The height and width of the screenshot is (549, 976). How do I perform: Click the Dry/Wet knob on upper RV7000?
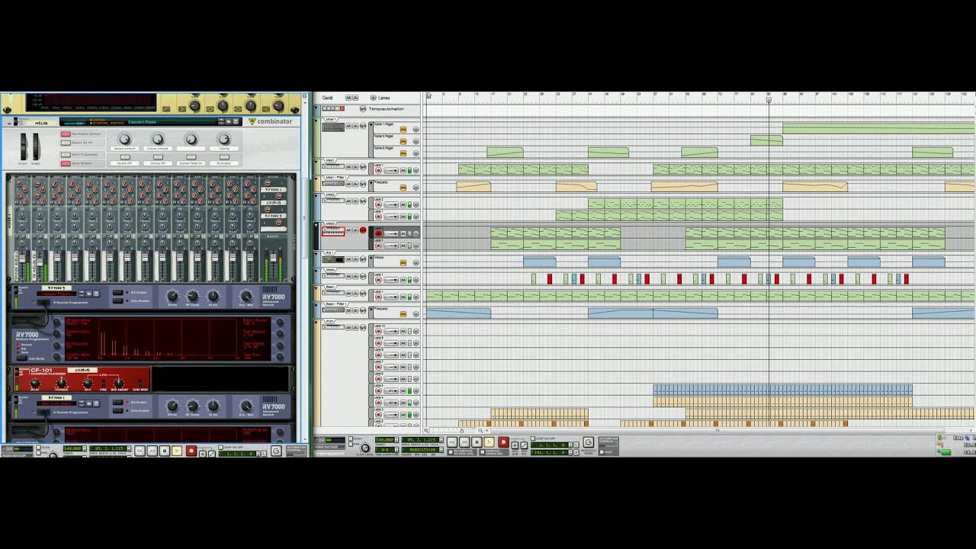(246, 296)
